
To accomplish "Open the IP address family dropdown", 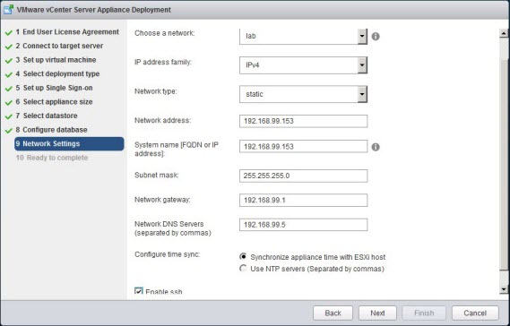I will coord(362,65).
